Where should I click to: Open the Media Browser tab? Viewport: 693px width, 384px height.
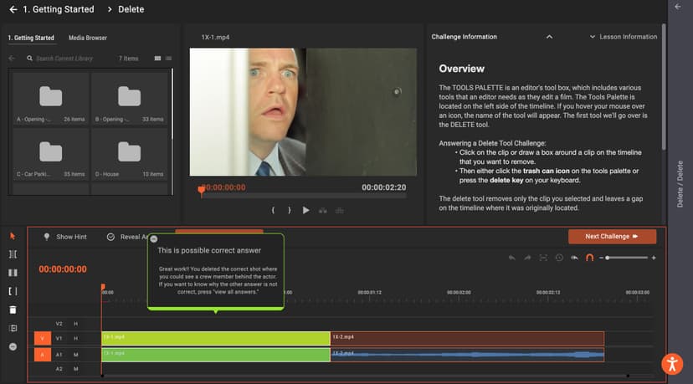[88, 38]
